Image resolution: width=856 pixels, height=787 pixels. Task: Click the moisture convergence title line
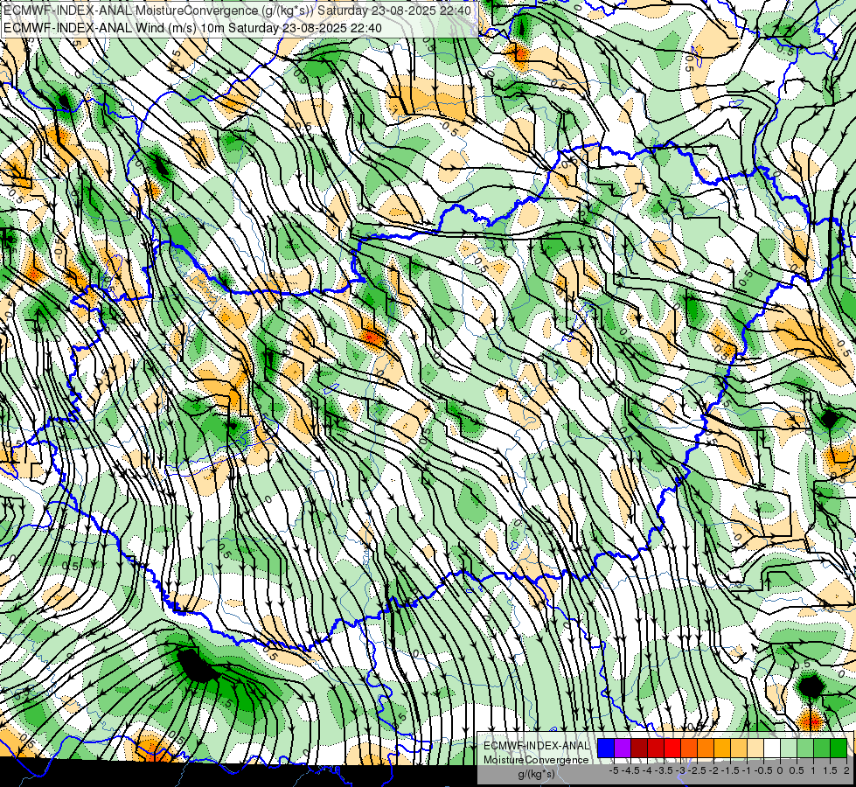[x=236, y=10]
